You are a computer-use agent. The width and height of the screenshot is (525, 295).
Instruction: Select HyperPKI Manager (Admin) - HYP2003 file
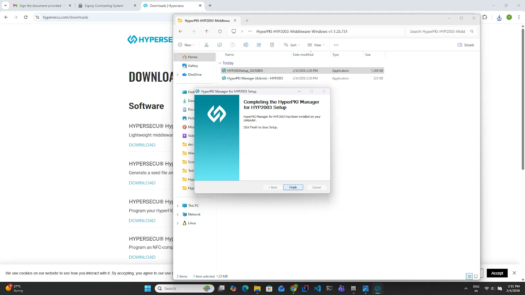pyautogui.click(x=302, y=78)
